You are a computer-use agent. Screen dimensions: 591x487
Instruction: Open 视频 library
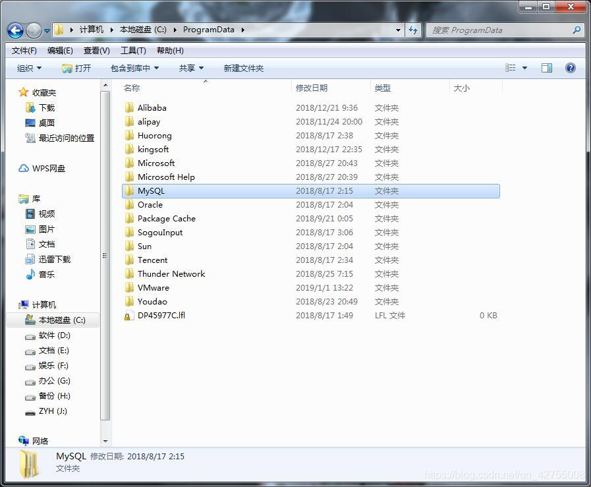(40, 214)
